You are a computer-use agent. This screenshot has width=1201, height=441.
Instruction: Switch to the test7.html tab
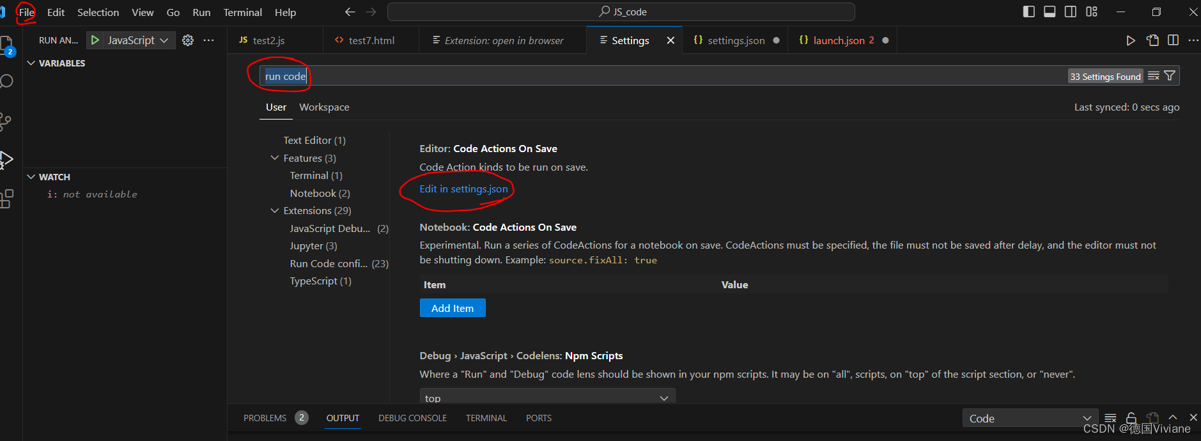371,40
